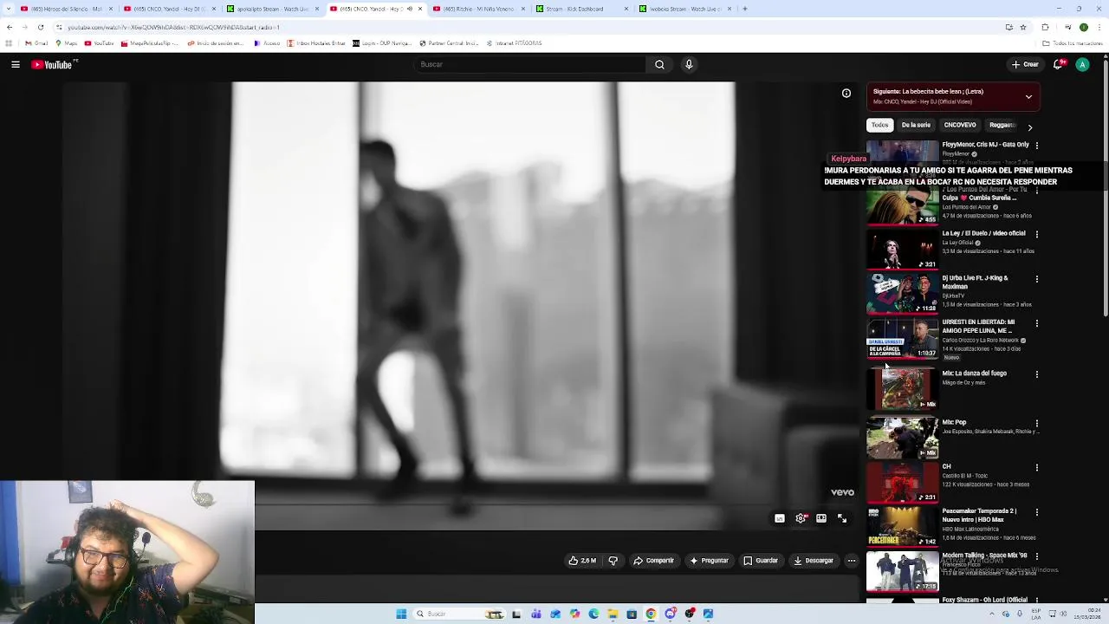
Task: Click the Preguntar button
Action: [709, 561]
